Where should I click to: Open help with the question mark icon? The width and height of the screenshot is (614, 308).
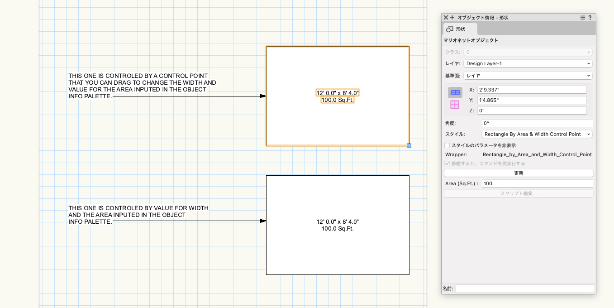coord(590,18)
